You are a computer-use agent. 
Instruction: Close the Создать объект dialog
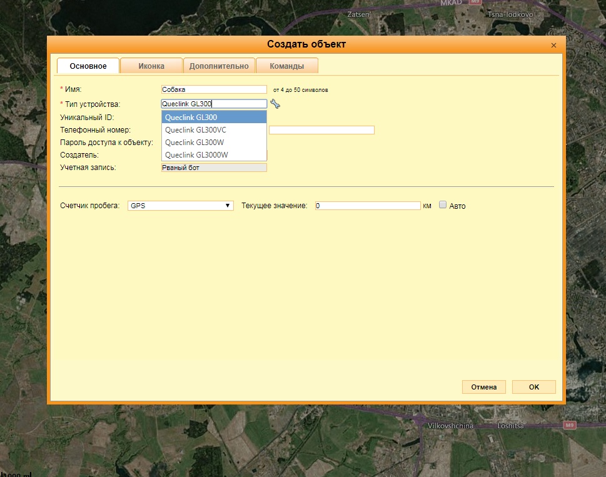pyautogui.click(x=553, y=46)
